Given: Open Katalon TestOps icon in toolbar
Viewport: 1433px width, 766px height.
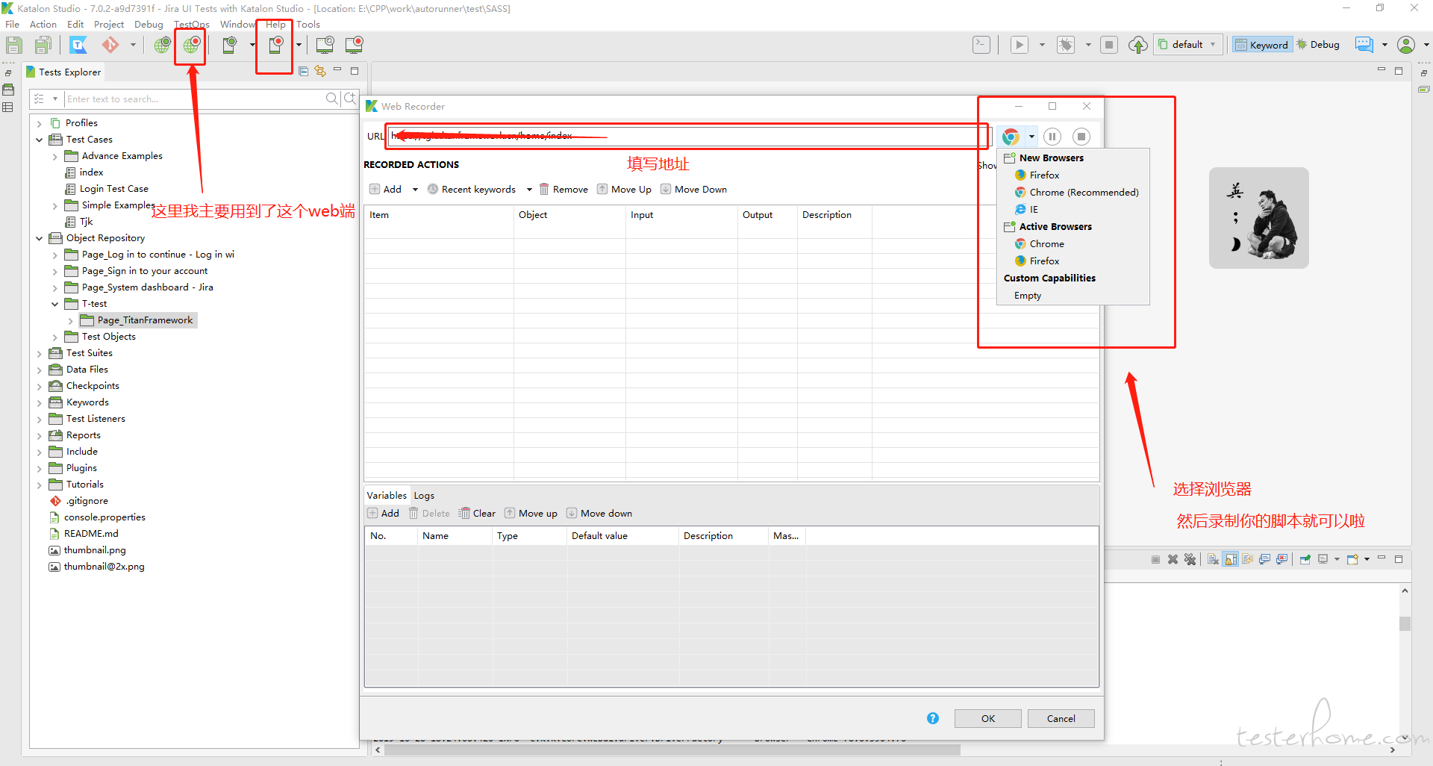Looking at the screenshot, I should click(78, 45).
